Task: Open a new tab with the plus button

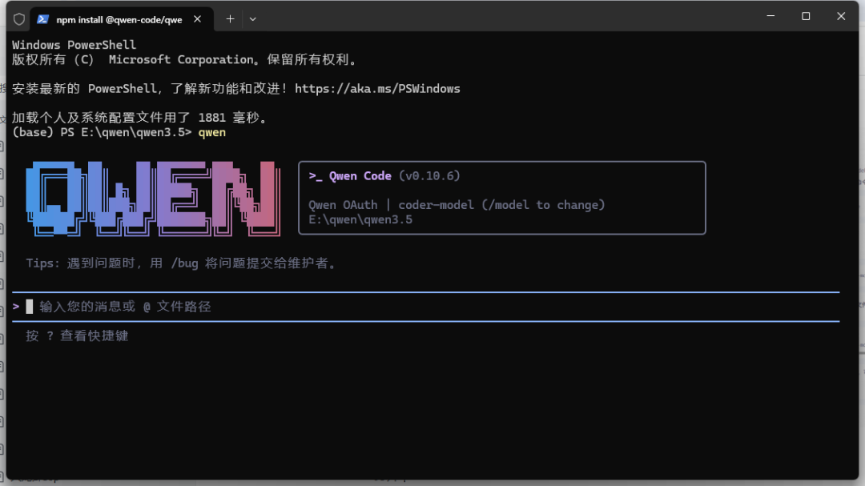Action: 230,19
